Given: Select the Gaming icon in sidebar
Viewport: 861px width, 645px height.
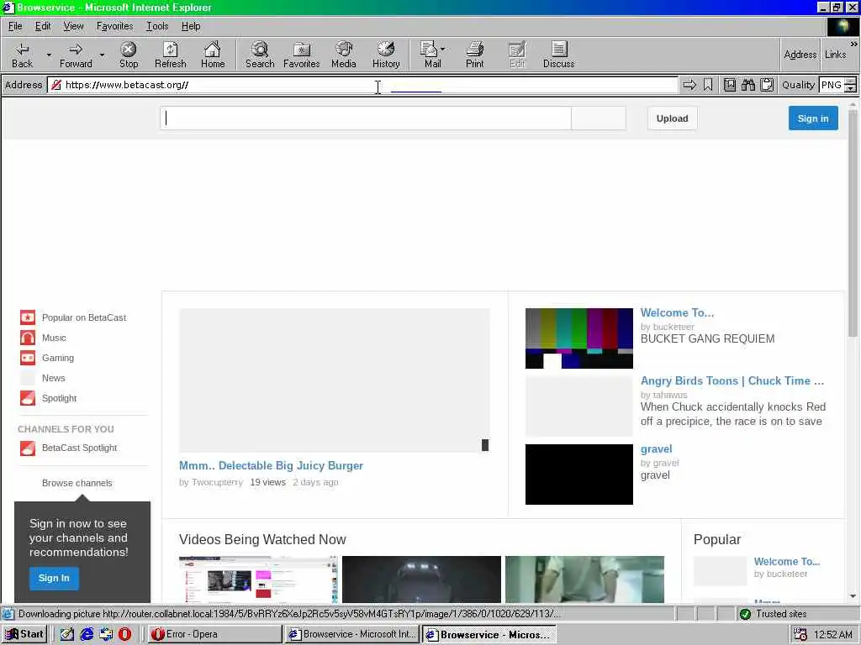Looking at the screenshot, I should pos(28,358).
